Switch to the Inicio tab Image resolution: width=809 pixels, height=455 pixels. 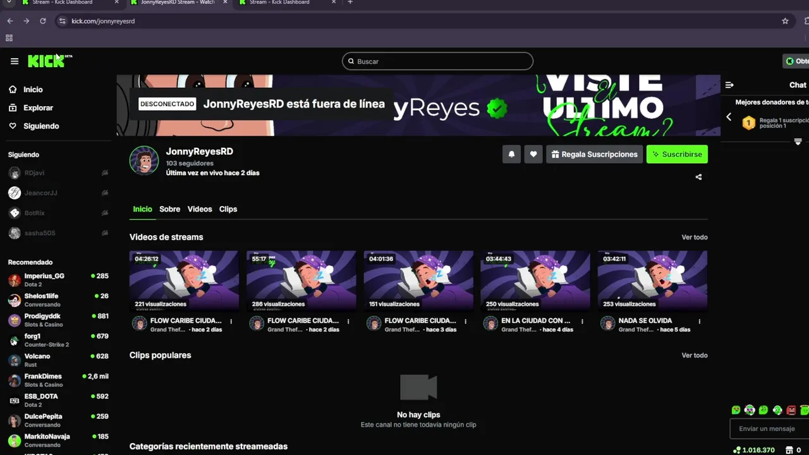142,209
